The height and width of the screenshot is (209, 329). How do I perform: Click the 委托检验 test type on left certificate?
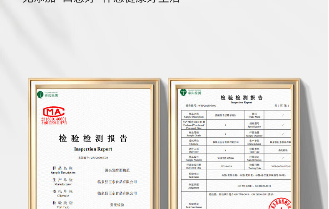pyautogui.click(x=117, y=205)
